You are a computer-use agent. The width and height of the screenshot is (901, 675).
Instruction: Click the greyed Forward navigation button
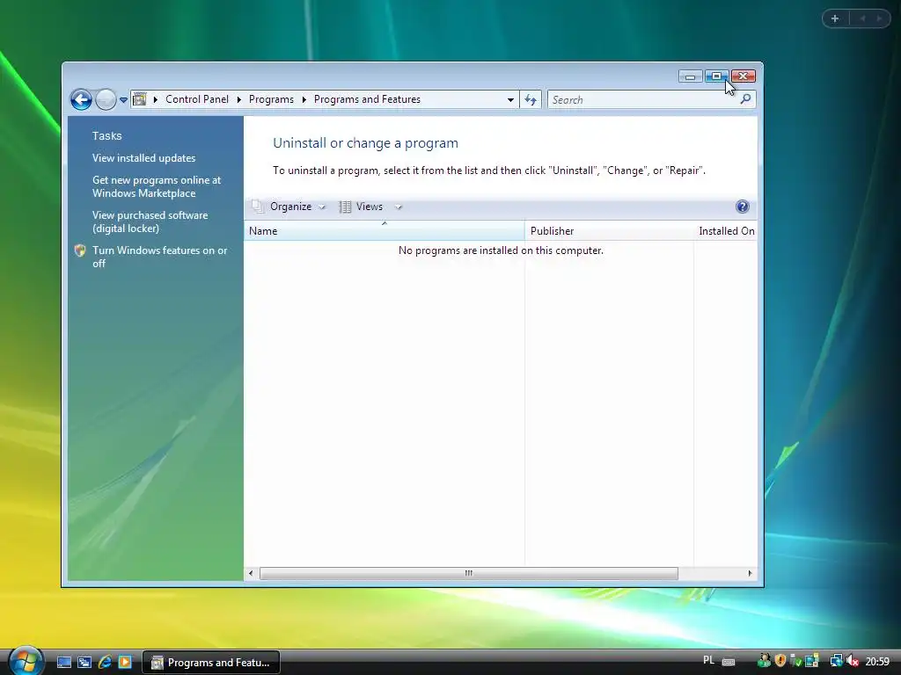106,100
